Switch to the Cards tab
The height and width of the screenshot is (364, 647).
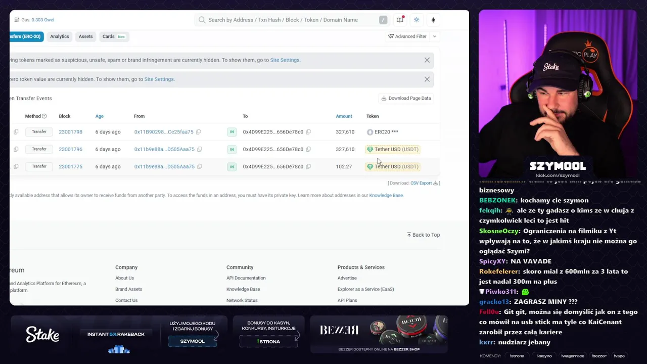[x=114, y=36]
